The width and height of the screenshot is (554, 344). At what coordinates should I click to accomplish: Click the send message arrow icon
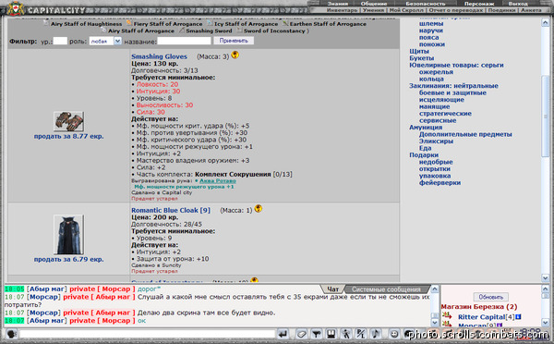pyautogui.click(x=283, y=334)
